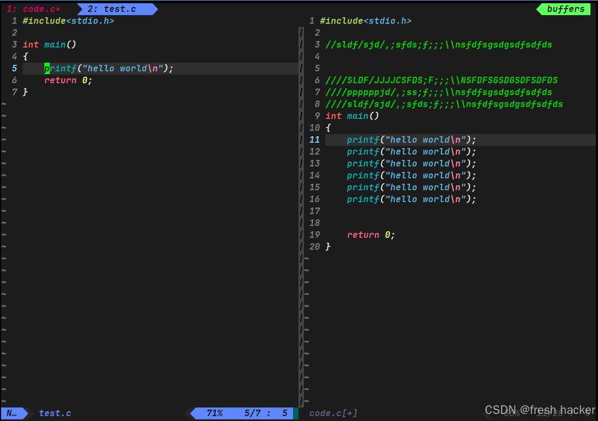Click the printf line in left pane
598x421 pixels.
109,69
